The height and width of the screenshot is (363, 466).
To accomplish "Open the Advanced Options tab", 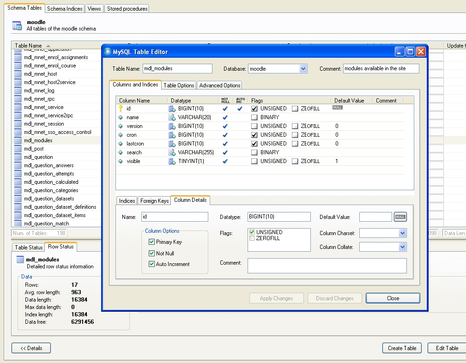I will coord(220,85).
